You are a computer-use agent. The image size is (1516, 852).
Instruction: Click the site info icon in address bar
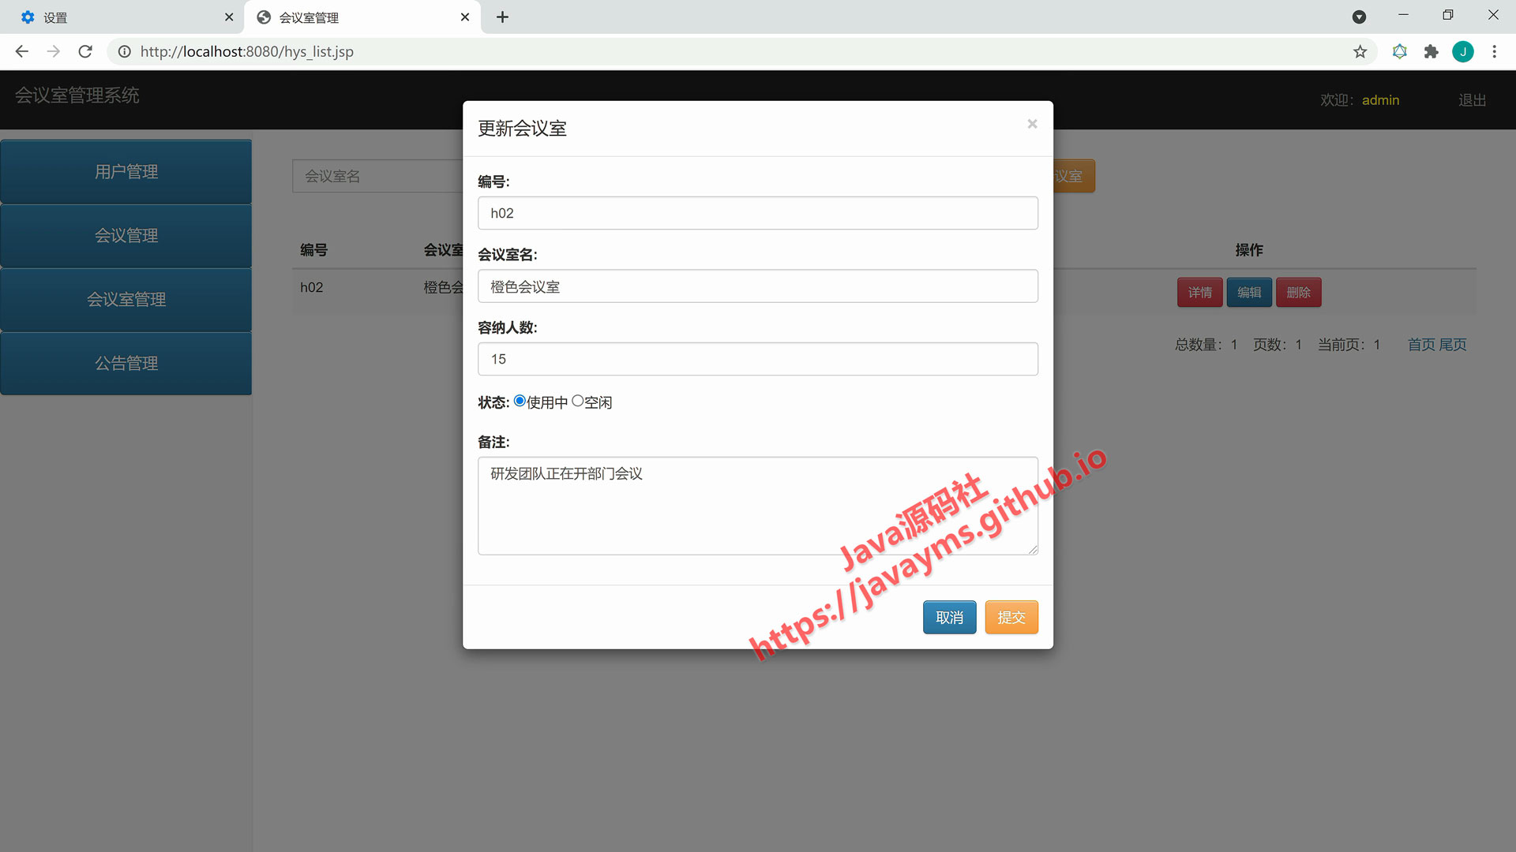click(125, 51)
